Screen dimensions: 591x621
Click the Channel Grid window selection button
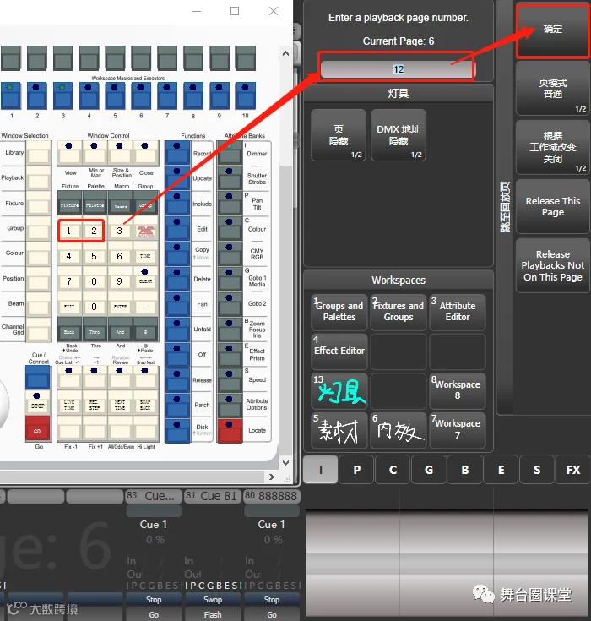click(x=38, y=330)
